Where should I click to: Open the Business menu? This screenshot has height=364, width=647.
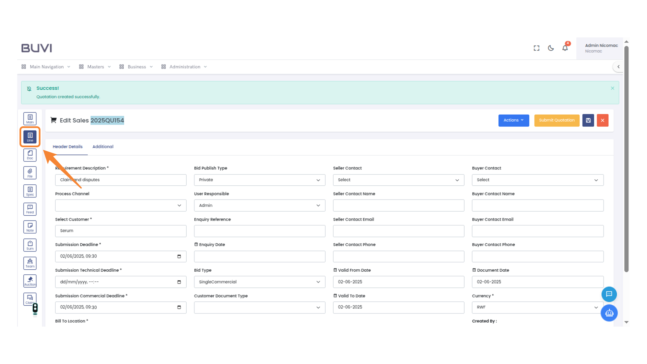(x=136, y=67)
